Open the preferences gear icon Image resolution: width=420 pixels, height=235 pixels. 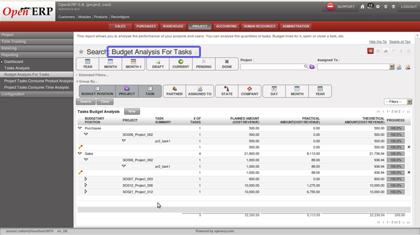[378, 6]
